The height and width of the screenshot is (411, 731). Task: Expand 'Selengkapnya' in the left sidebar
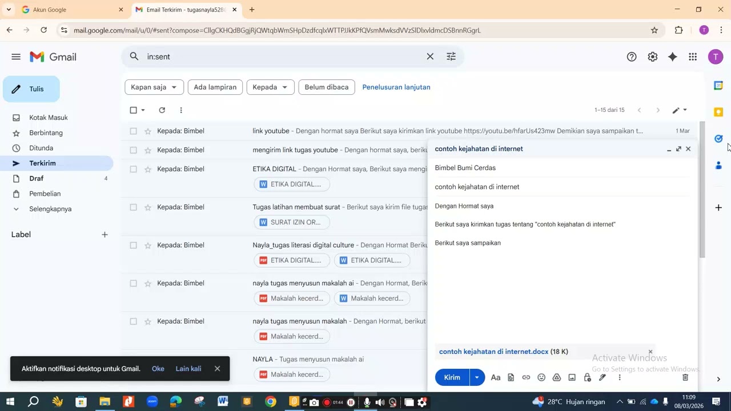pos(50,209)
